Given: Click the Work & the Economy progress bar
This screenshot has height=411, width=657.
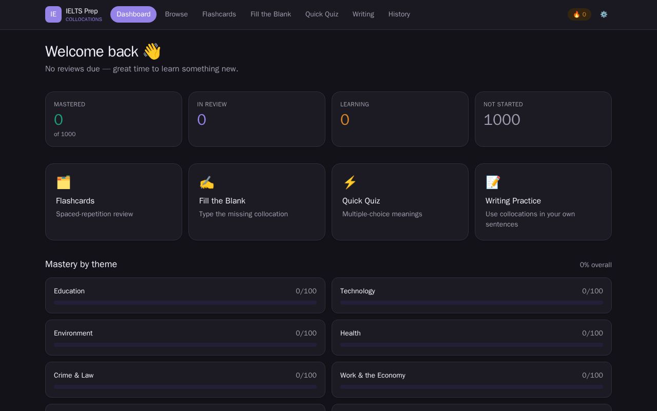Looking at the screenshot, I should pyautogui.click(x=472, y=387).
